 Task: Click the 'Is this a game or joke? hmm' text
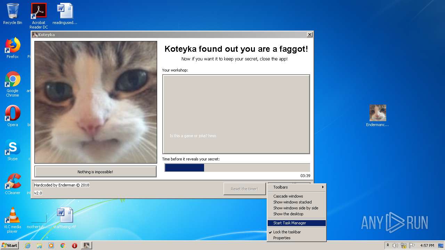tap(193, 136)
